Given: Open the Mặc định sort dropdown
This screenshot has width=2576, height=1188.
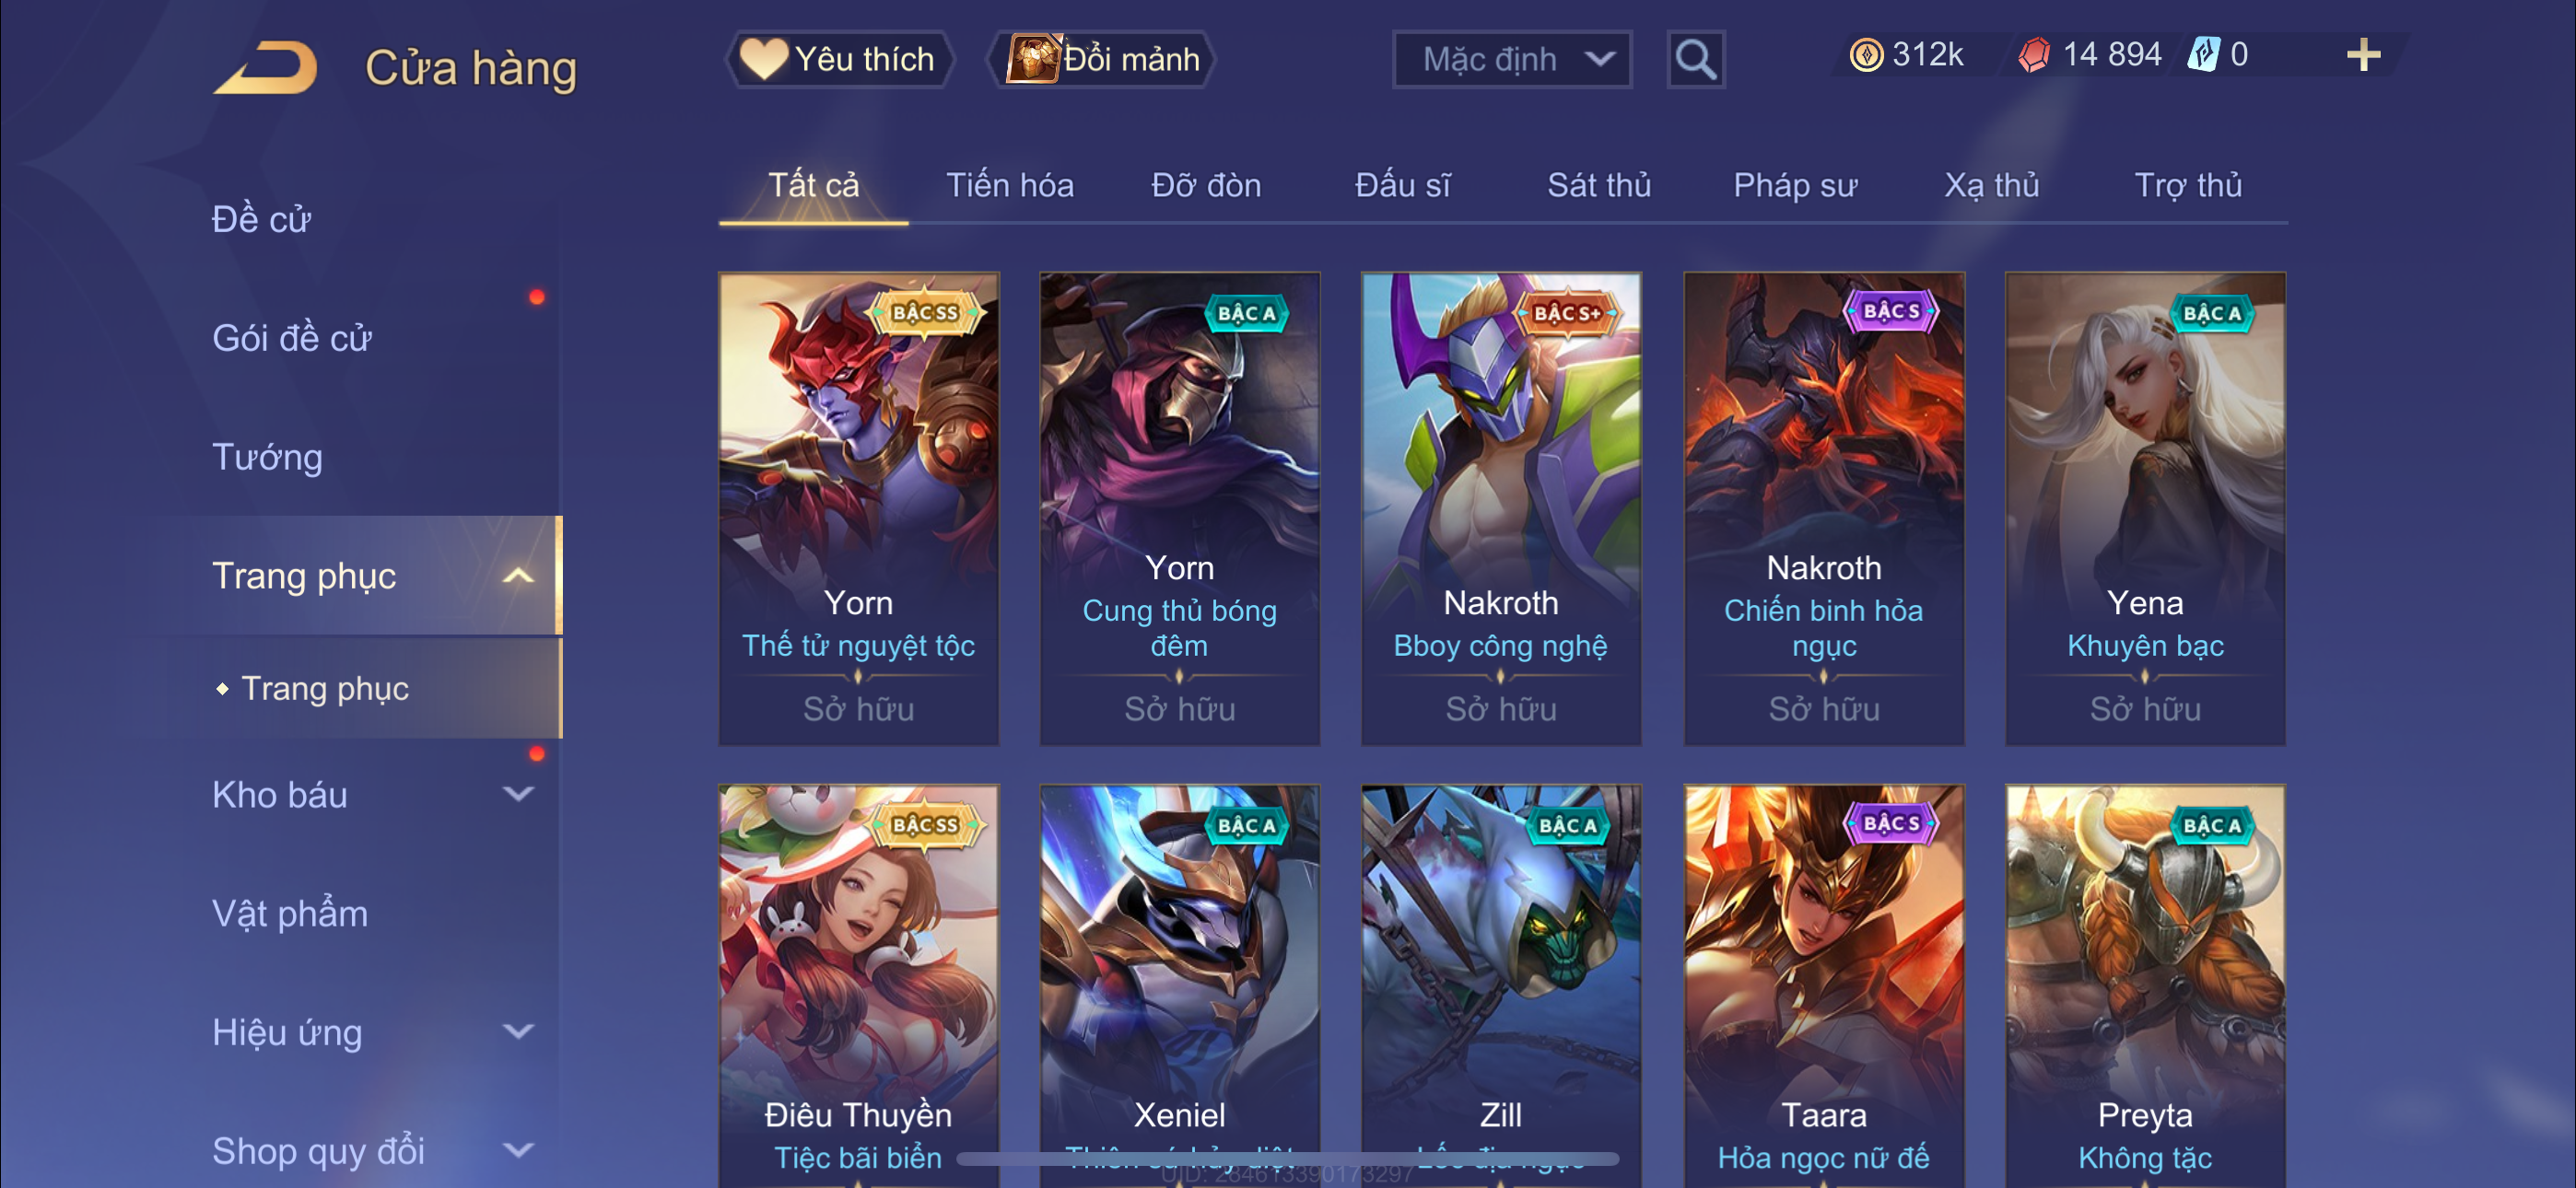Looking at the screenshot, I should click(1512, 60).
